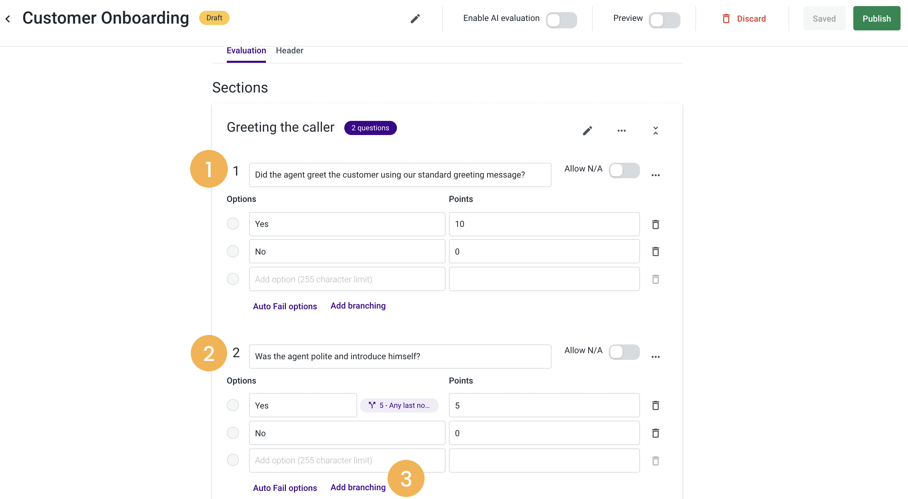Click Add branching under question 1
The image size is (908, 499).
click(358, 306)
